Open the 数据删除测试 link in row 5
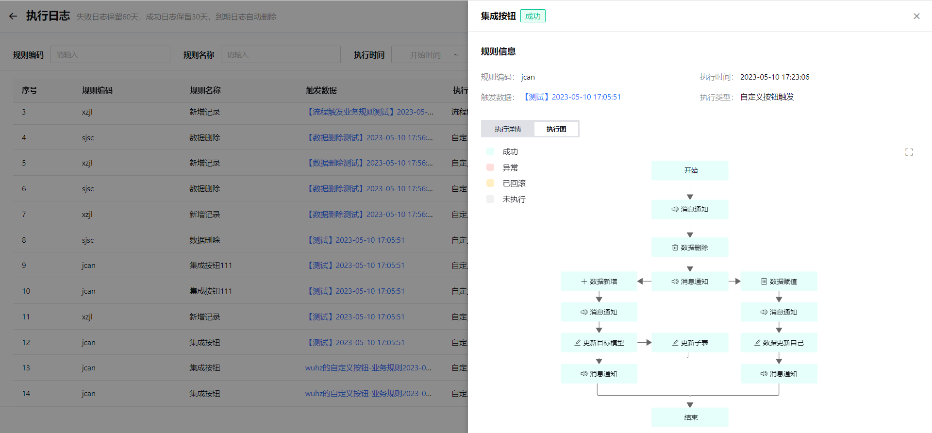Viewport: 932px width, 433px height. (369, 163)
